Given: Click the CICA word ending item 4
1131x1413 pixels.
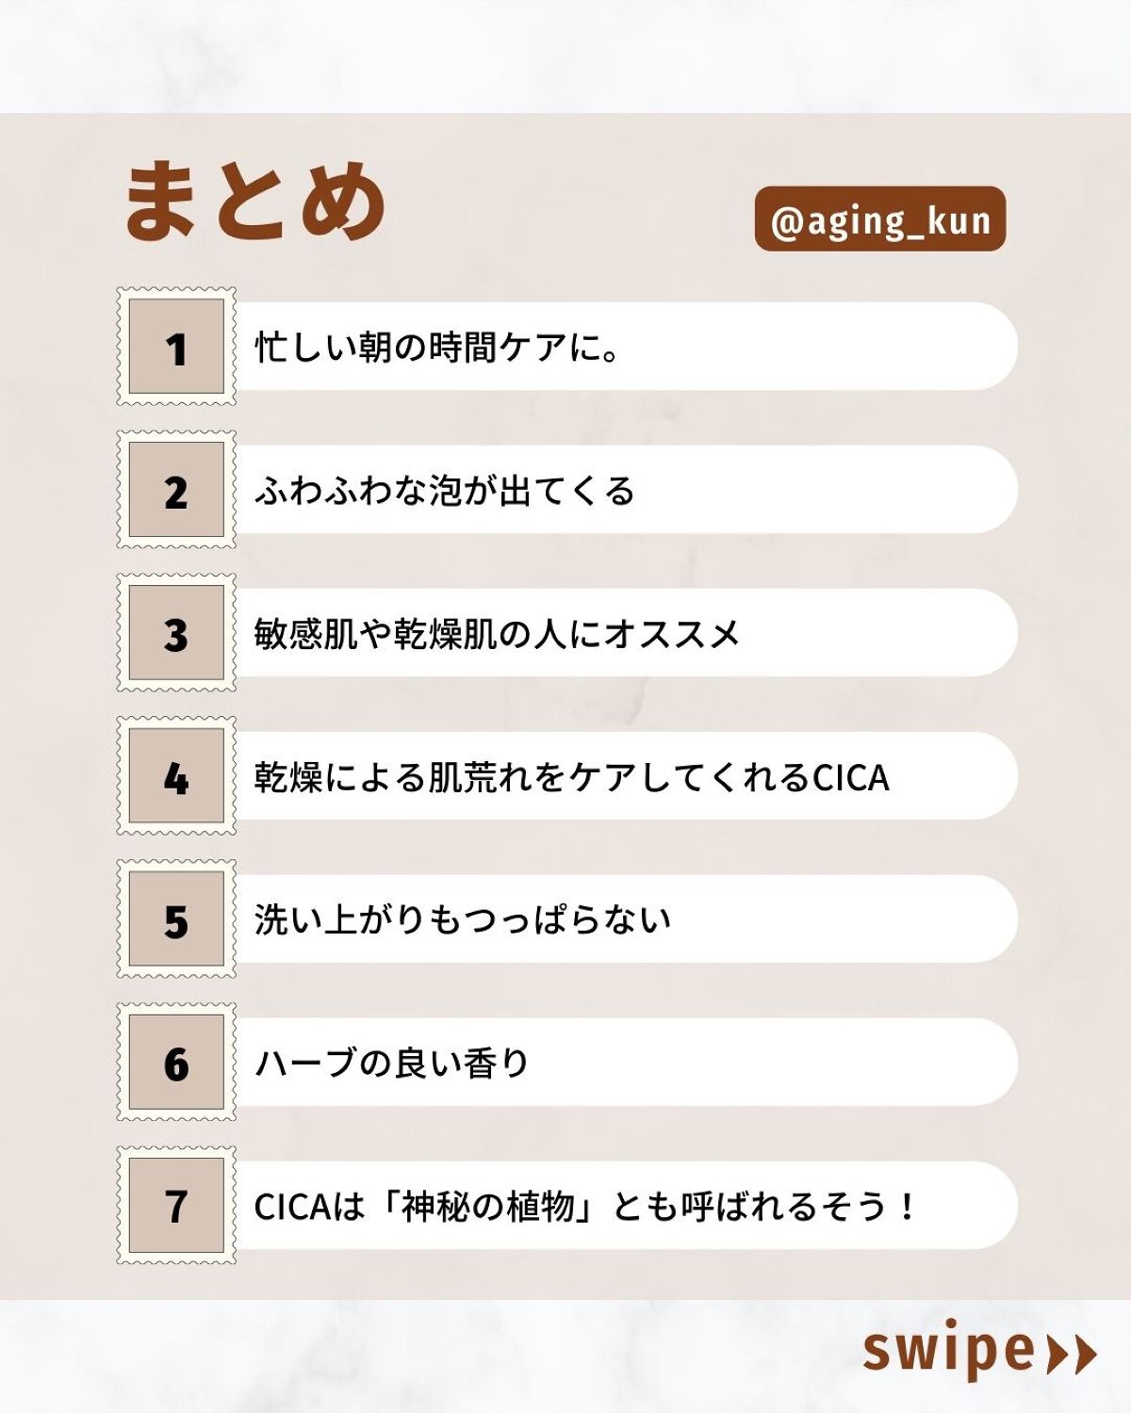Looking at the screenshot, I should tap(850, 777).
